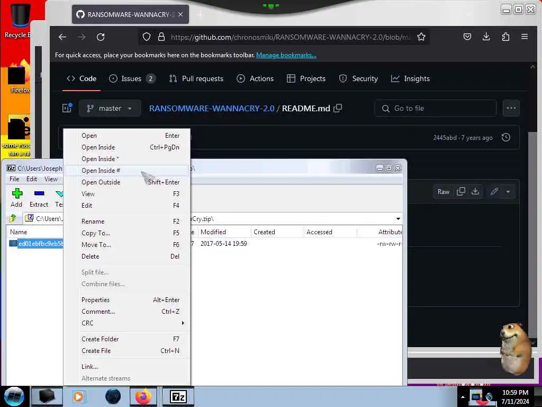Copy README.md path icon

pyautogui.click(x=338, y=108)
